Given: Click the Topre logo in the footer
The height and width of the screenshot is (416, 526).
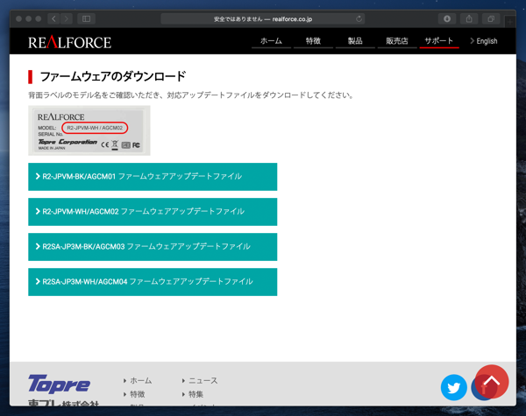Looking at the screenshot, I should 59,384.
